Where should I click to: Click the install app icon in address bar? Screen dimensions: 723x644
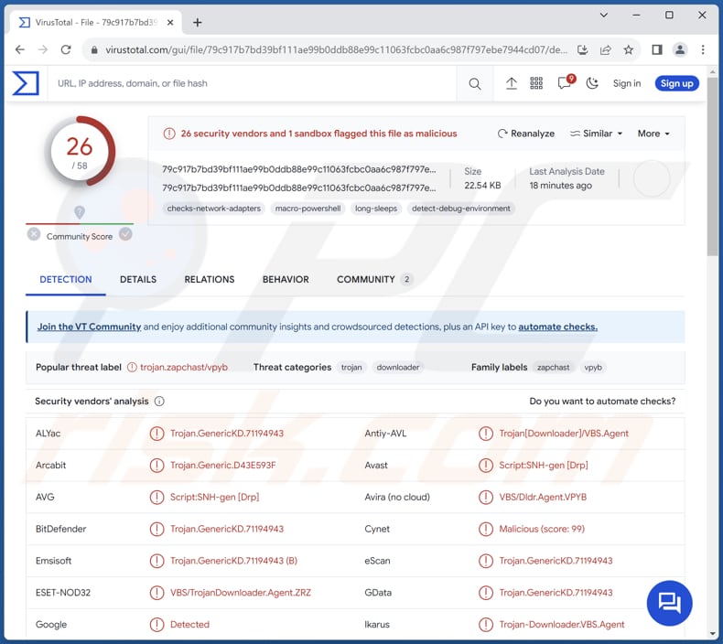(x=582, y=49)
